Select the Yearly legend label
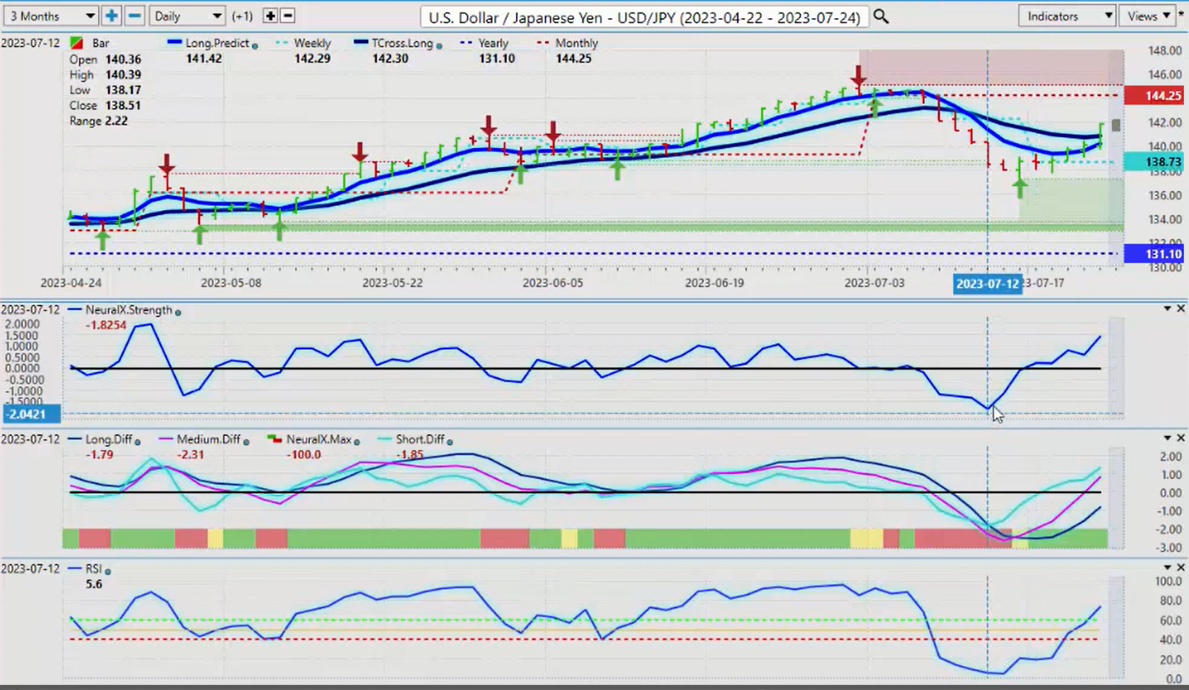Image resolution: width=1189 pixels, height=690 pixels. click(494, 43)
